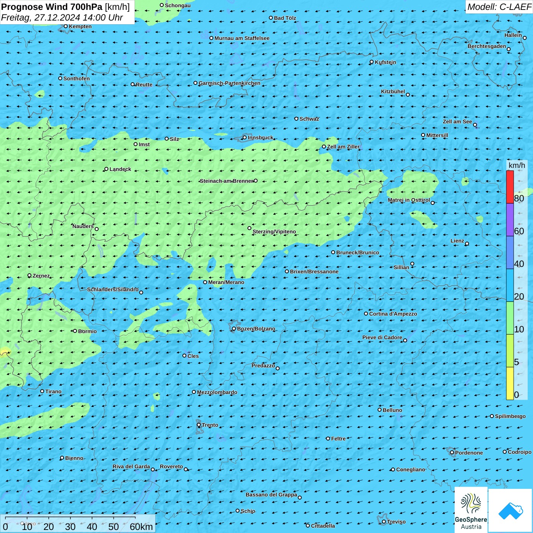Click the purple 60 km/h legend segment
Image resolution: width=533 pixels, height=533 pixels.
pyautogui.click(x=510, y=220)
